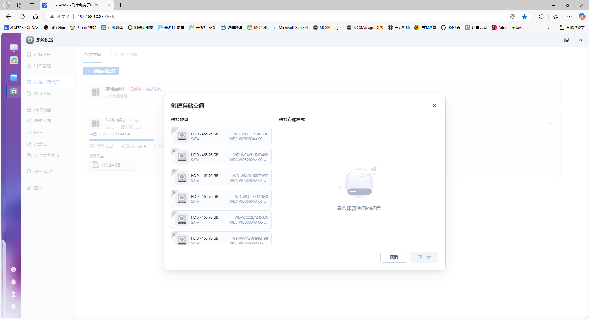
Task: Click the browser profile avatar icon
Action: point(7,5)
